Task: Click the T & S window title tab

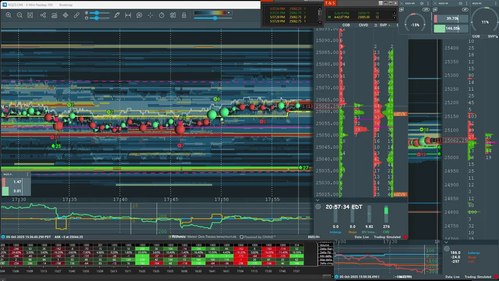Action: tap(330, 3)
